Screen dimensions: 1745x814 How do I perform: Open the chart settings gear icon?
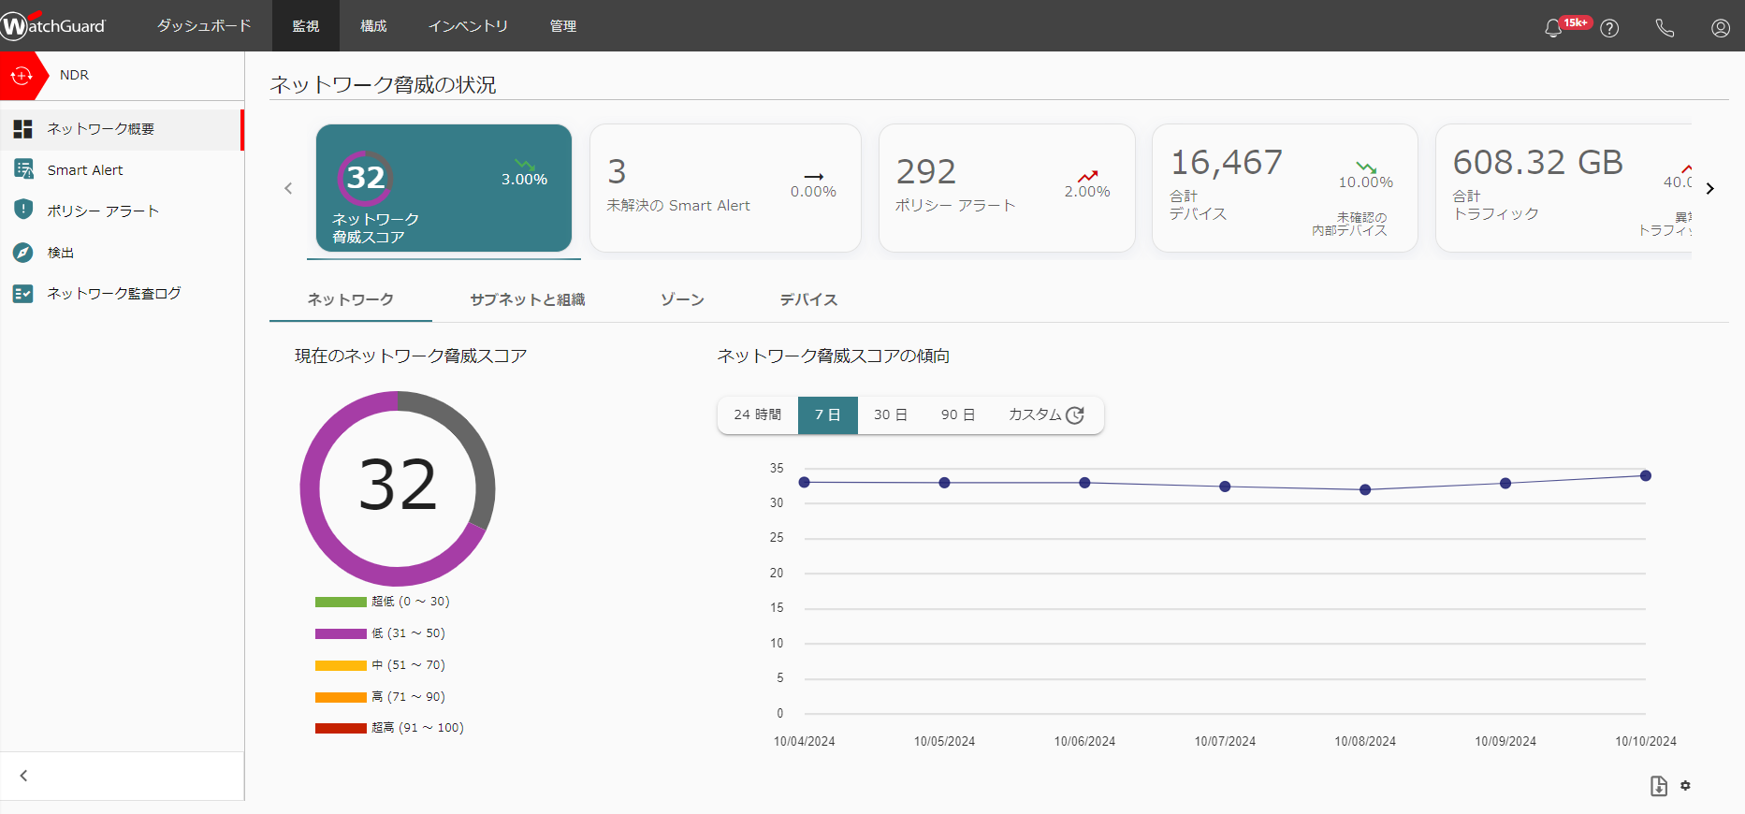[x=1685, y=786]
